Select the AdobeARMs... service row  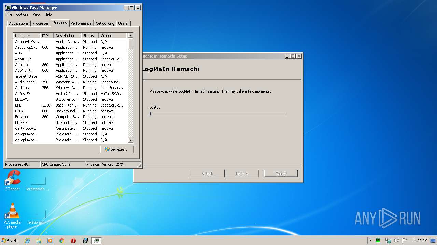(x=70, y=42)
